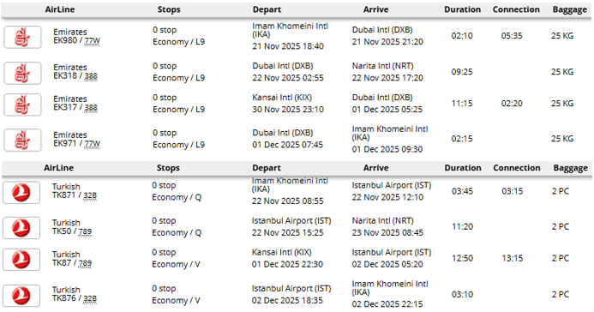Click the Emirates logo for flight EK980

[22, 37]
